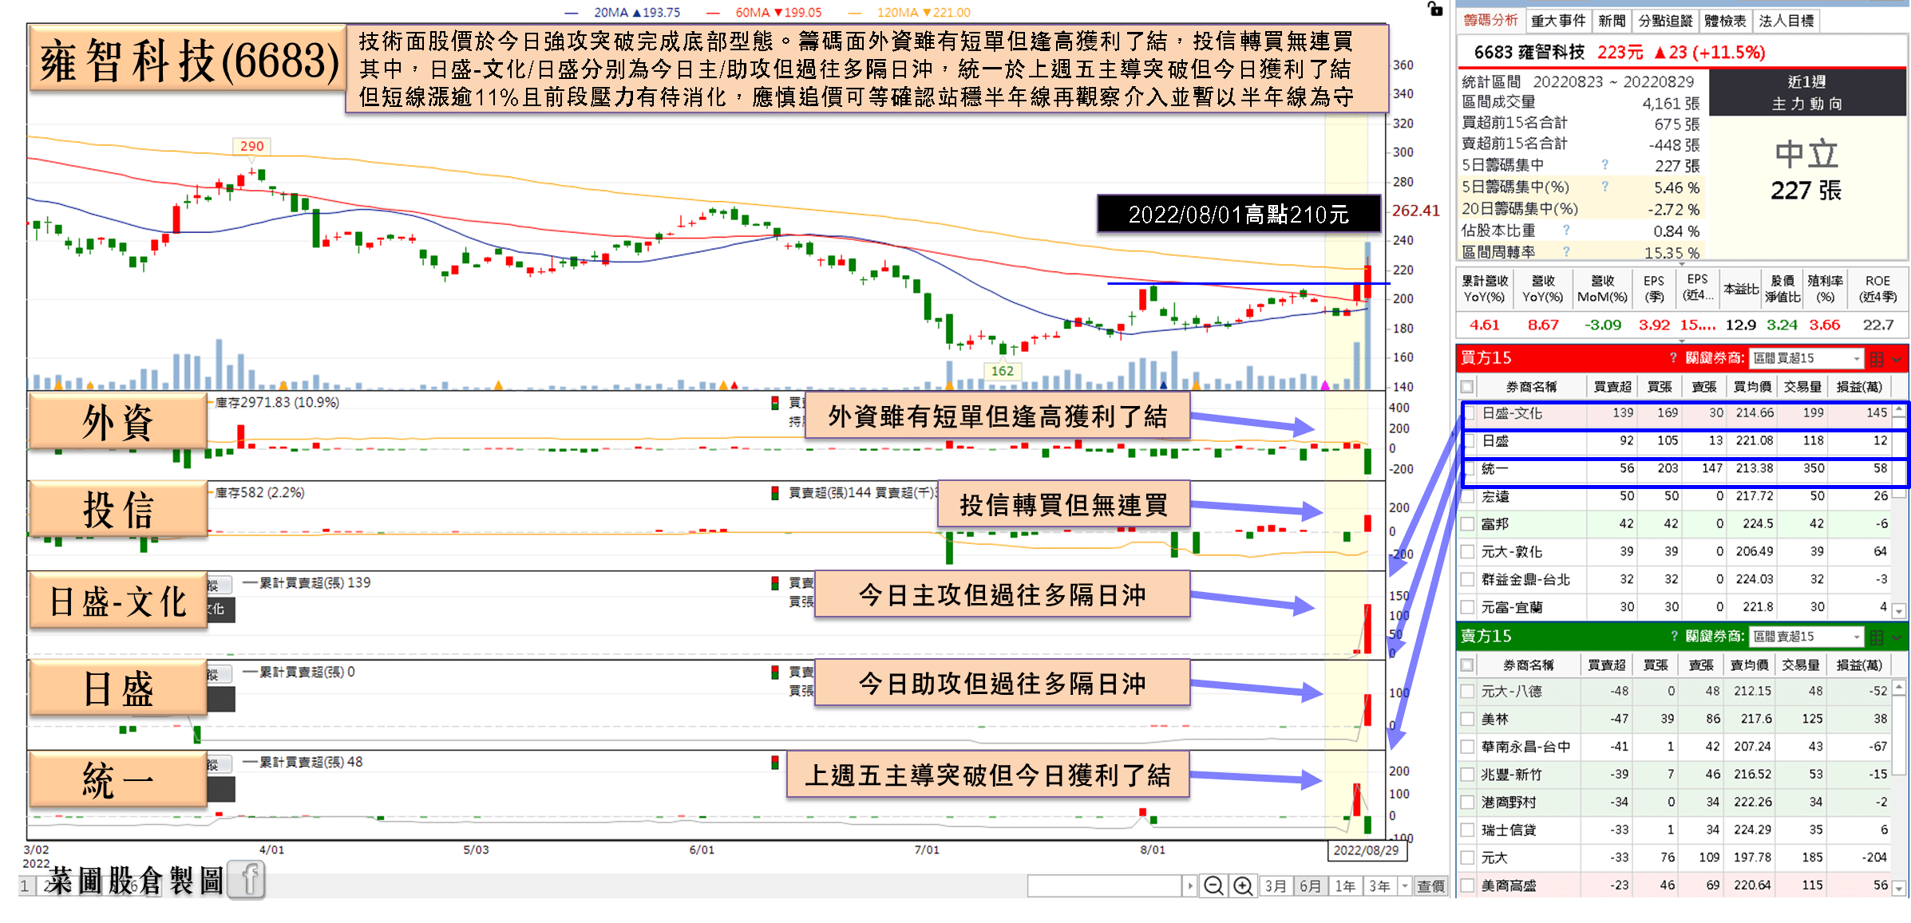This screenshot has height=923, width=1911.
Task: Check the 元大-八德 seller checkbox
Action: coord(1467,692)
